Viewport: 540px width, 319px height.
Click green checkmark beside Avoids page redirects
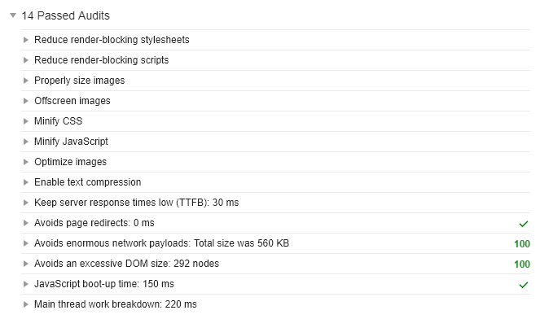coord(524,224)
